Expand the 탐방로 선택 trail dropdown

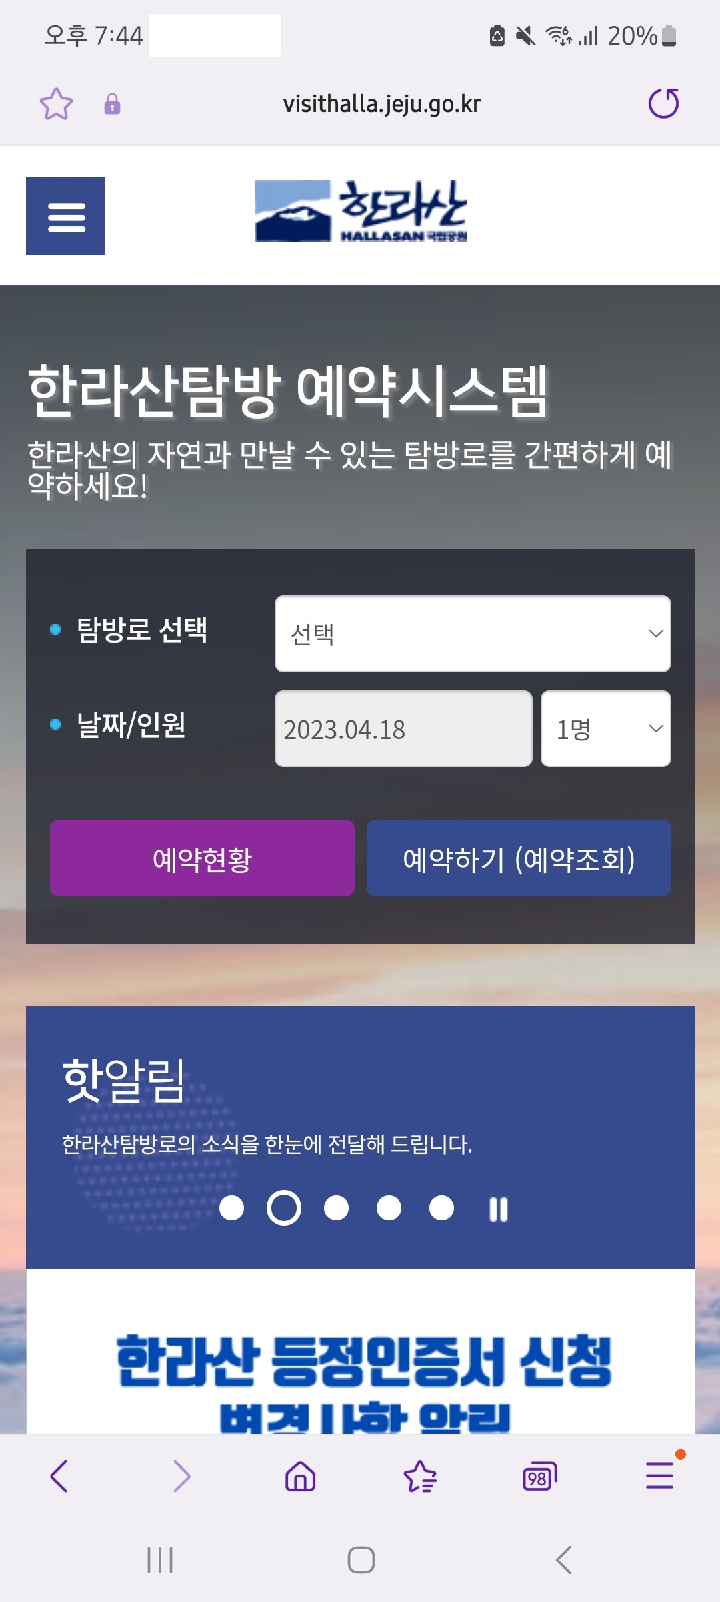(x=473, y=633)
